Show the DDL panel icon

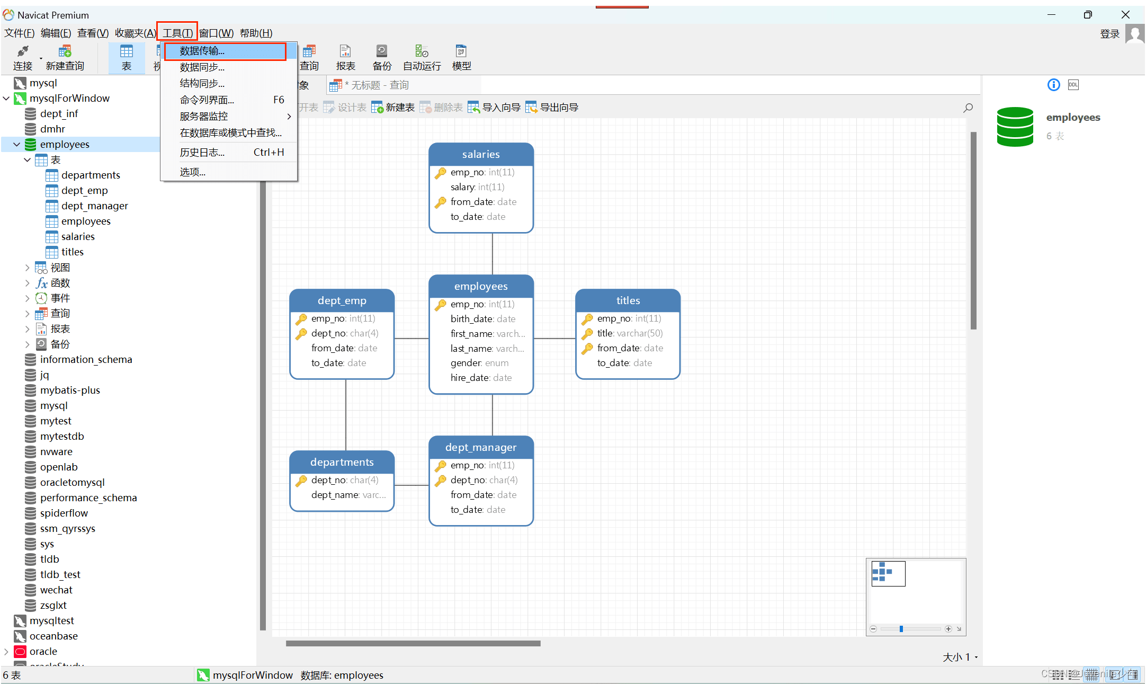click(1073, 85)
